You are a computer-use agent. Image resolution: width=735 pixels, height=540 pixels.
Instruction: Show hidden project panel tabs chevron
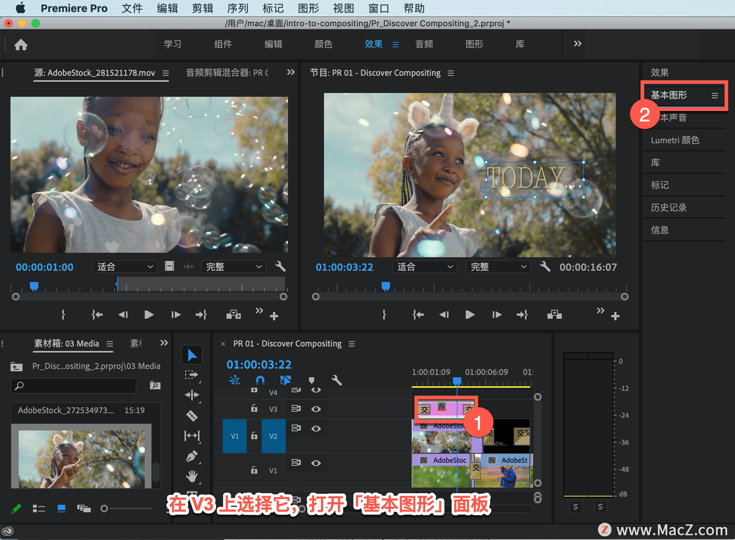(x=164, y=343)
